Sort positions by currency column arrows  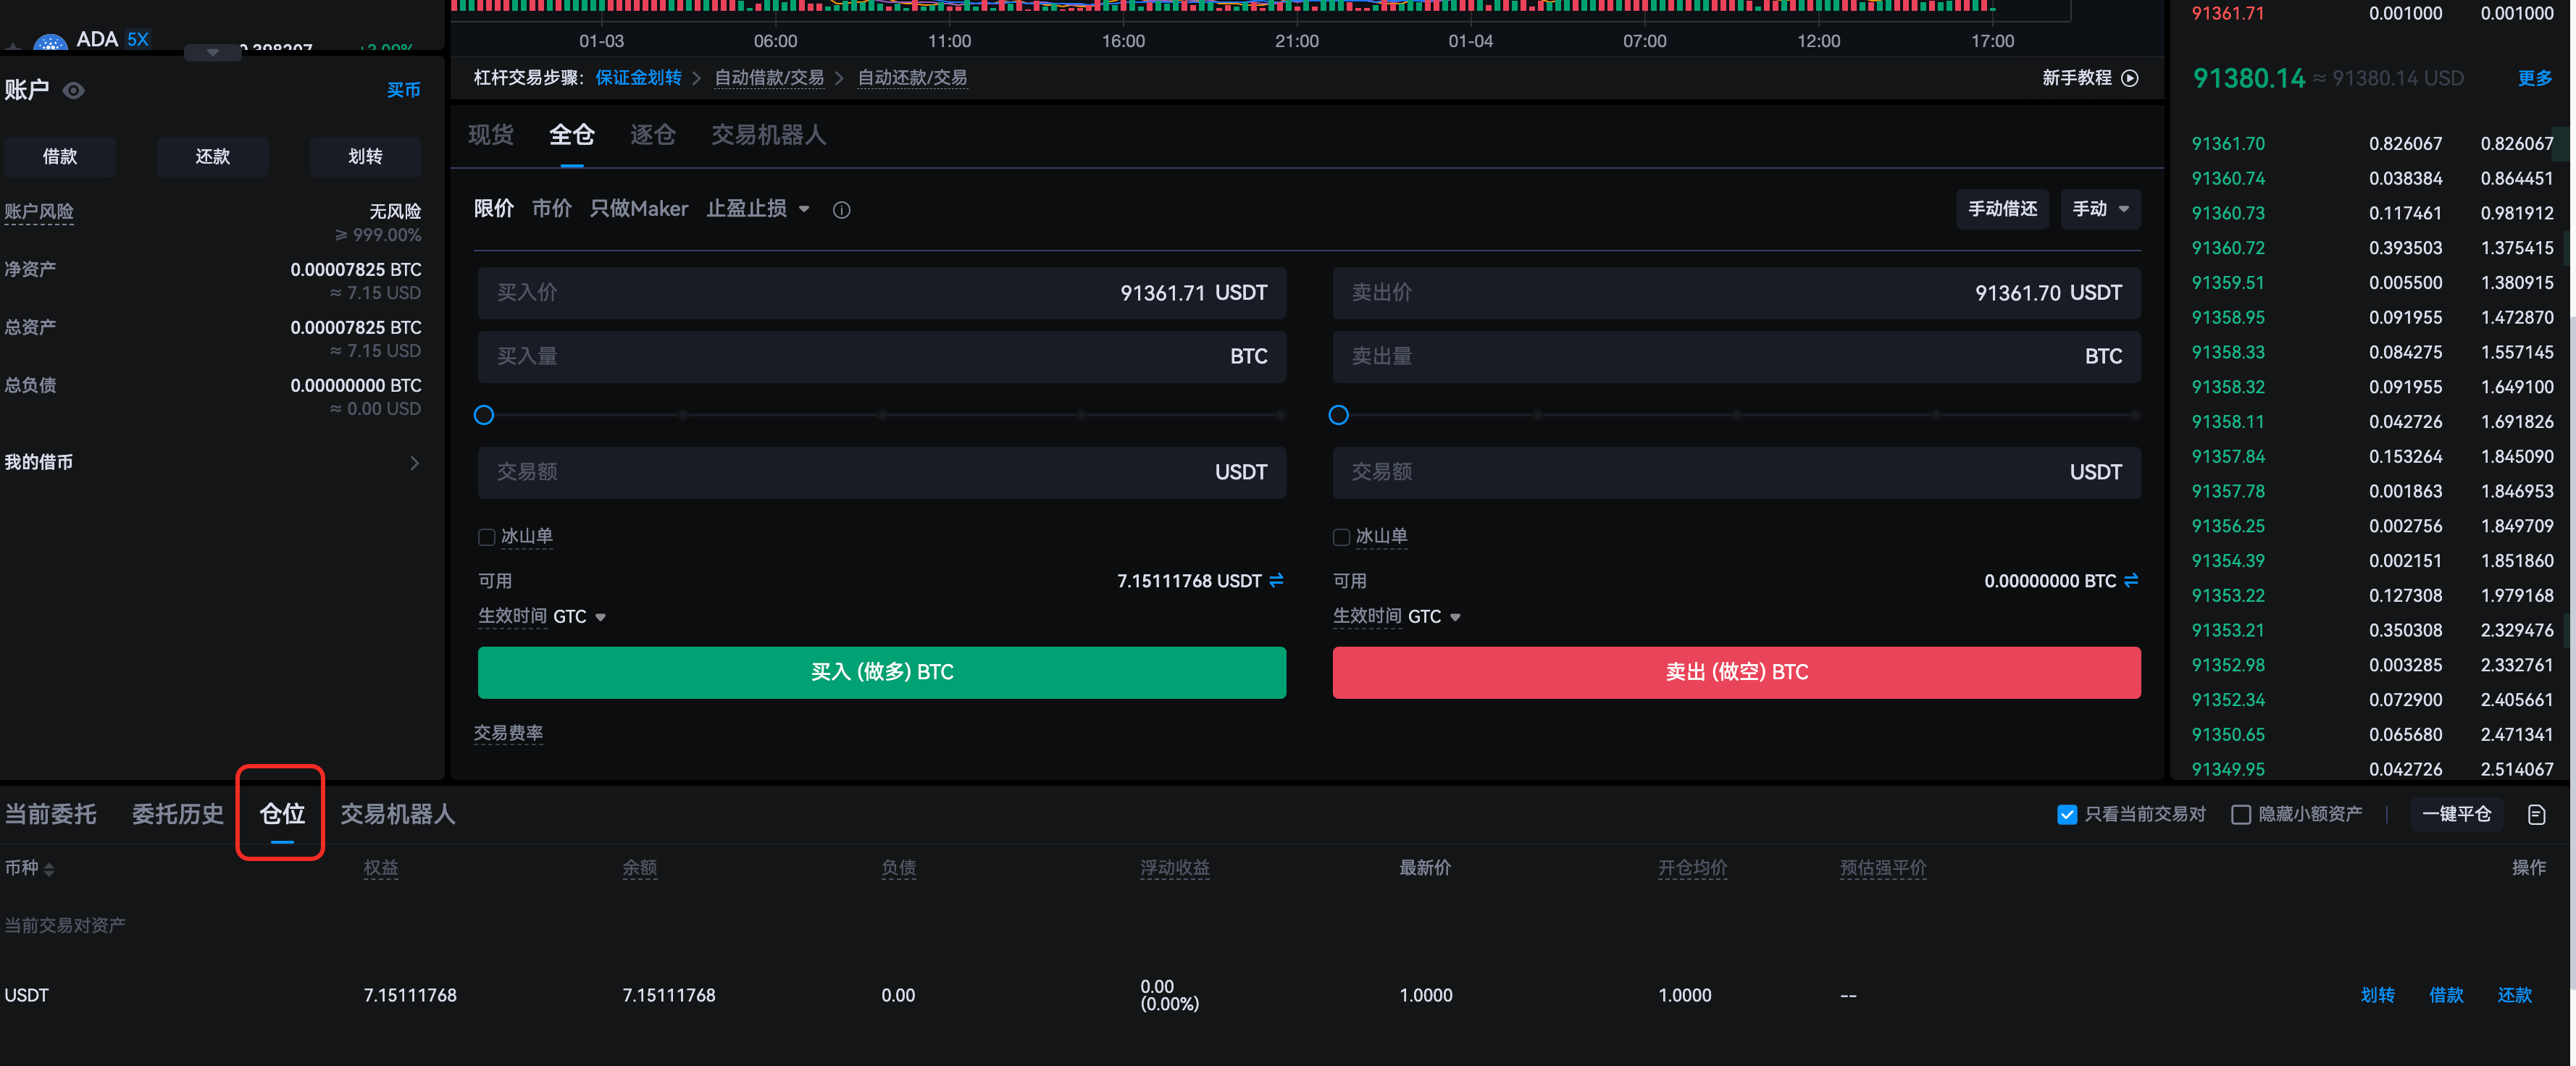click(x=49, y=869)
